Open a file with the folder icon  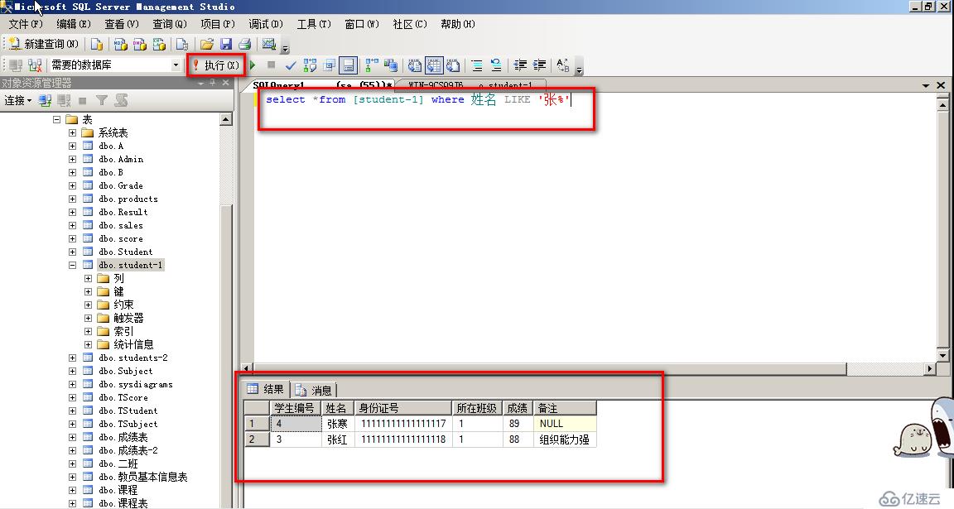pyautogui.click(x=207, y=44)
